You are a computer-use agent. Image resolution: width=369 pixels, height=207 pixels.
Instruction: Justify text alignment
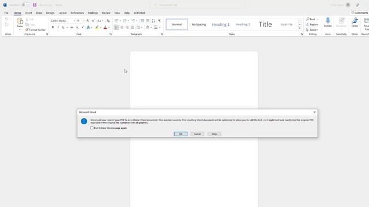[x=132, y=28]
